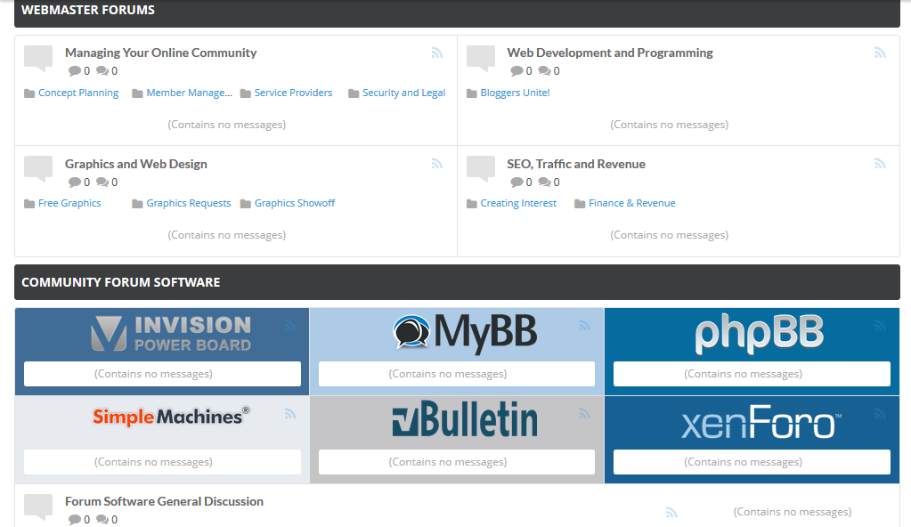The image size is (911, 527).
Task: Click RSS icon on the MyBB tile
Action: (585, 326)
